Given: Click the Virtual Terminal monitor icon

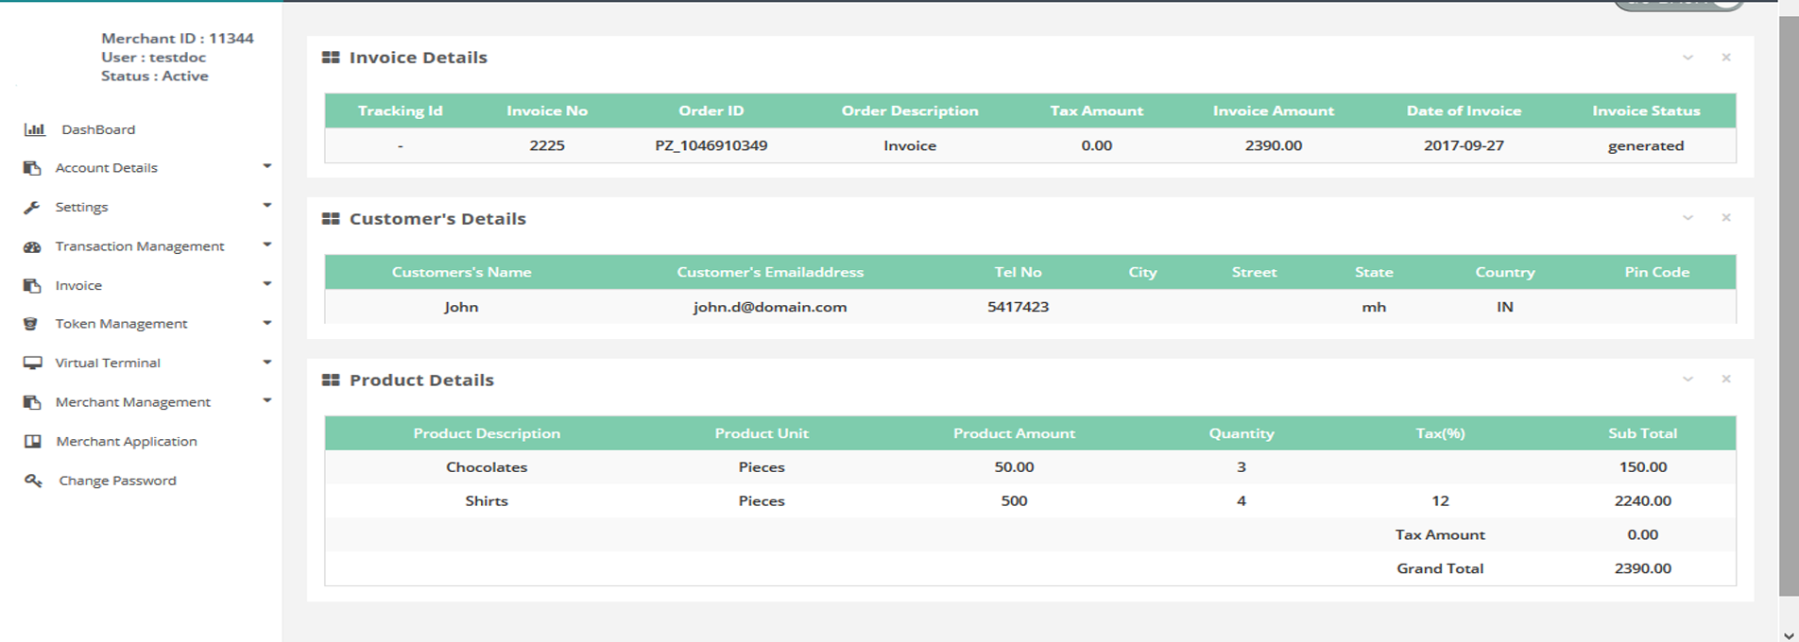Looking at the screenshot, I should [33, 363].
